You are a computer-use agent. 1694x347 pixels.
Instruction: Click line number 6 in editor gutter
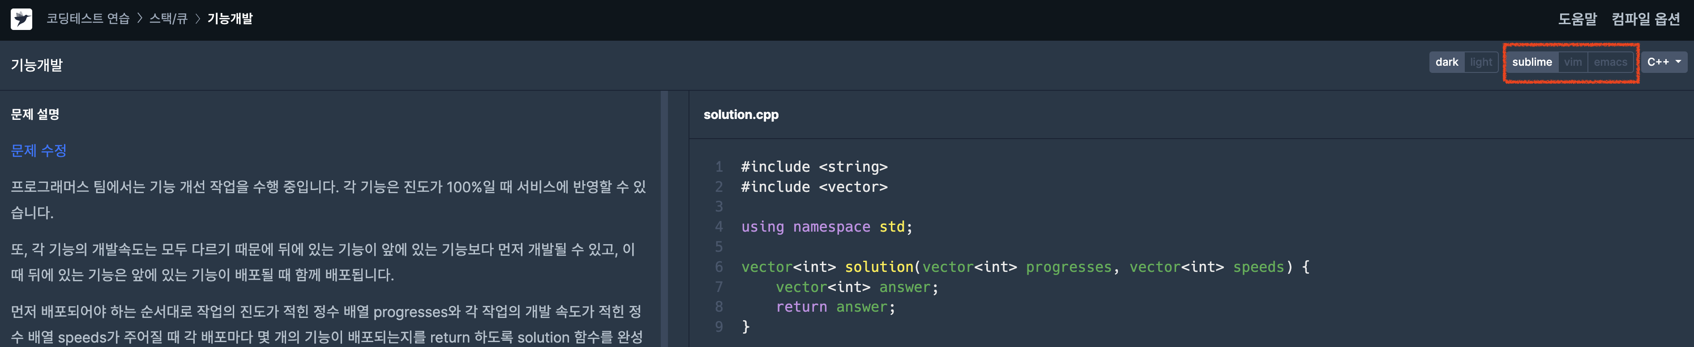point(719,267)
